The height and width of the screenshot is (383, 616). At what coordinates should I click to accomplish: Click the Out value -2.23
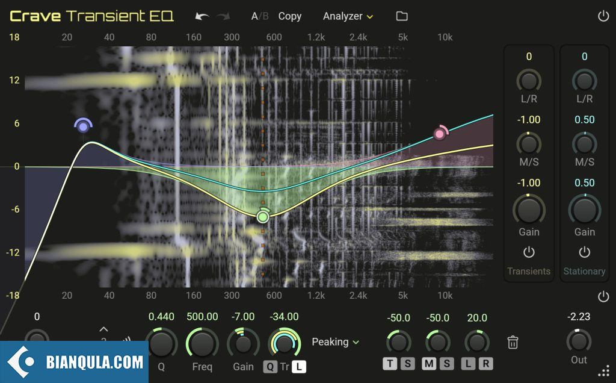pyautogui.click(x=579, y=317)
